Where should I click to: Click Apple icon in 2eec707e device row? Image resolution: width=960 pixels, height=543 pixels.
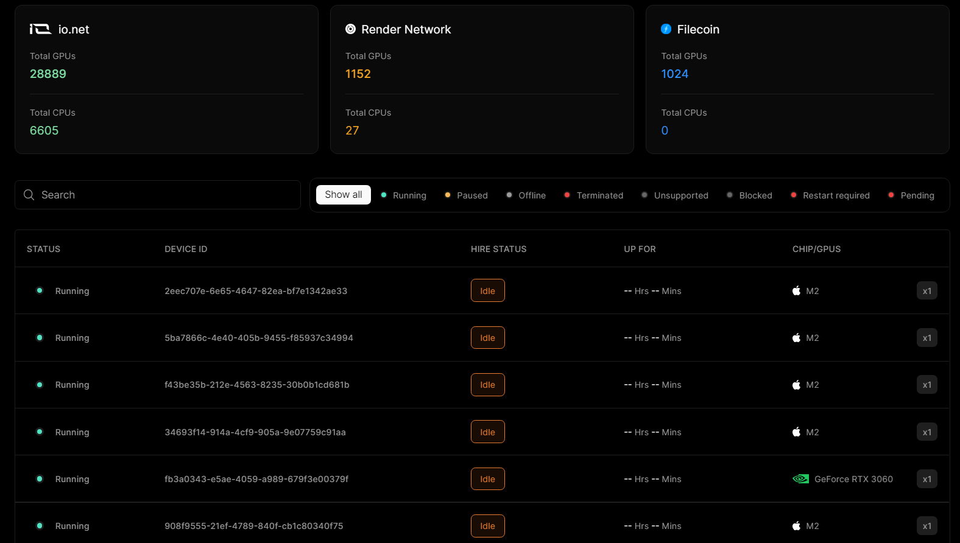pyautogui.click(x=796, y=291)
